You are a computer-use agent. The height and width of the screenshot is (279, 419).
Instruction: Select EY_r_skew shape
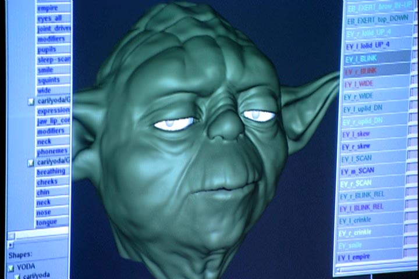pyautogui.click(x=374, y=146)
